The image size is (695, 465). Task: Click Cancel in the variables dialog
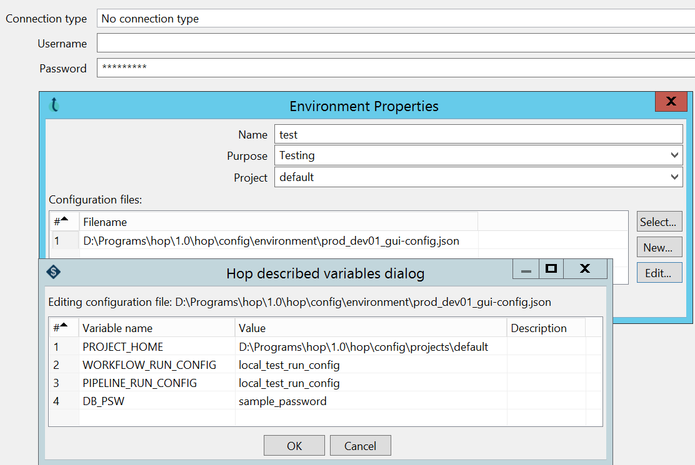[x=361, y=446]
